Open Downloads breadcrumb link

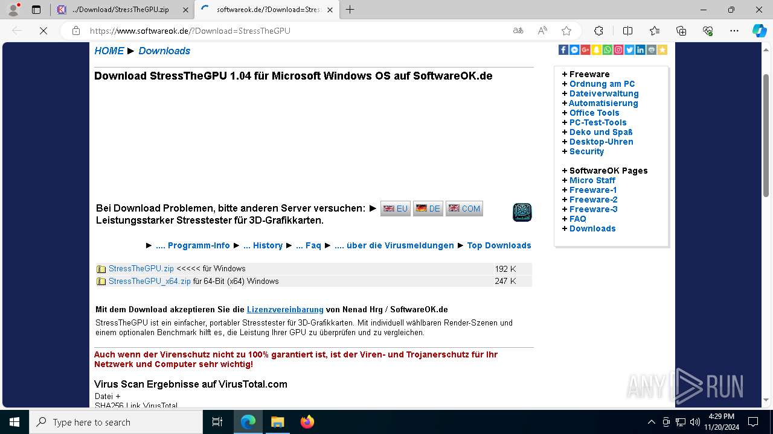coord(164,51)
